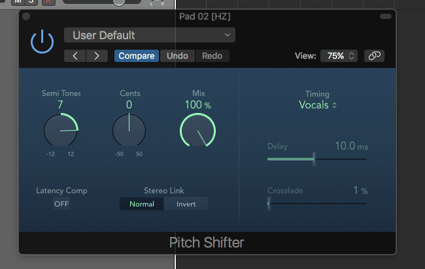425x269 pixels.
Task: Click the plugin window close dot
Action: (26, 16)
